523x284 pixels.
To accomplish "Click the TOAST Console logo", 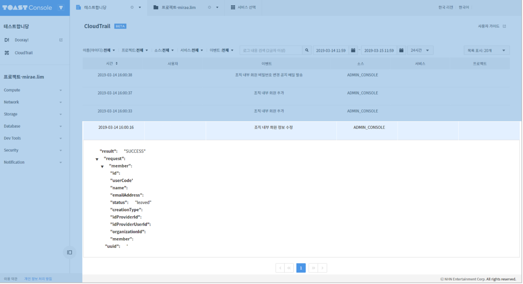I will point(27,8).
